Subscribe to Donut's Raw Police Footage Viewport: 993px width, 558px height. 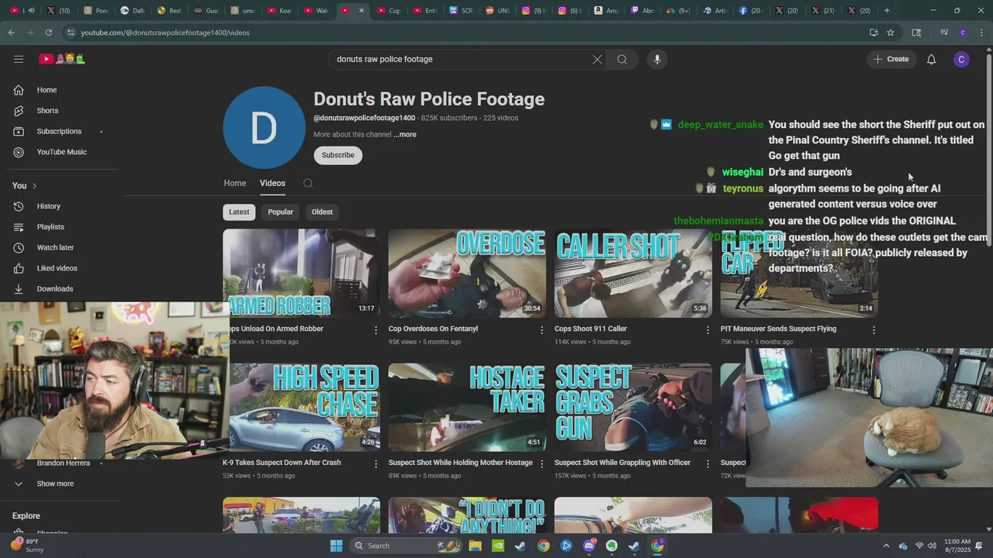[337, 155]
